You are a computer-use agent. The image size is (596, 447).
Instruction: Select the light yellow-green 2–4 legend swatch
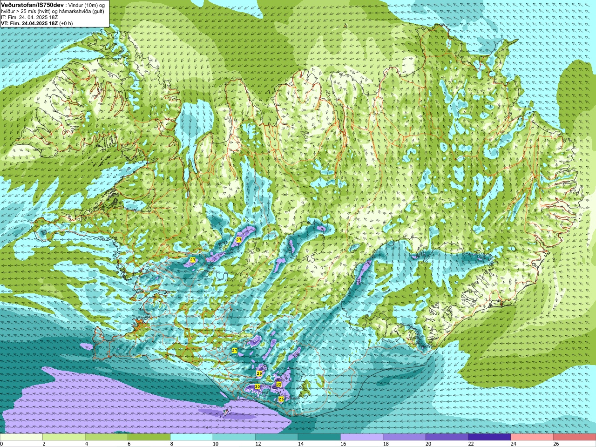click(64, 437)
